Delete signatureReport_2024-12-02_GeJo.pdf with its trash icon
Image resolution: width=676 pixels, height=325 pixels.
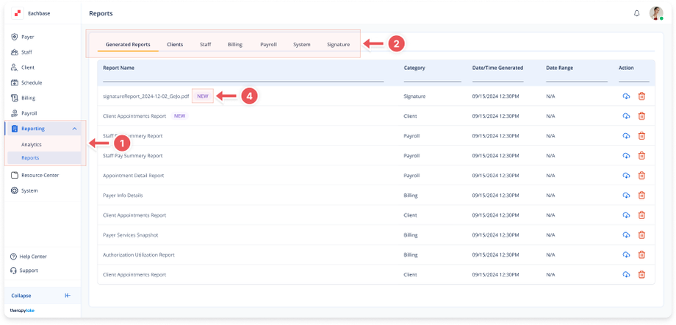pos(641,96)
